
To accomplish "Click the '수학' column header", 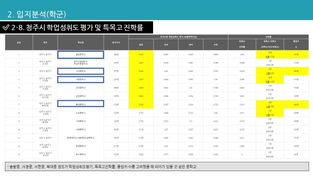I will 216,44.
